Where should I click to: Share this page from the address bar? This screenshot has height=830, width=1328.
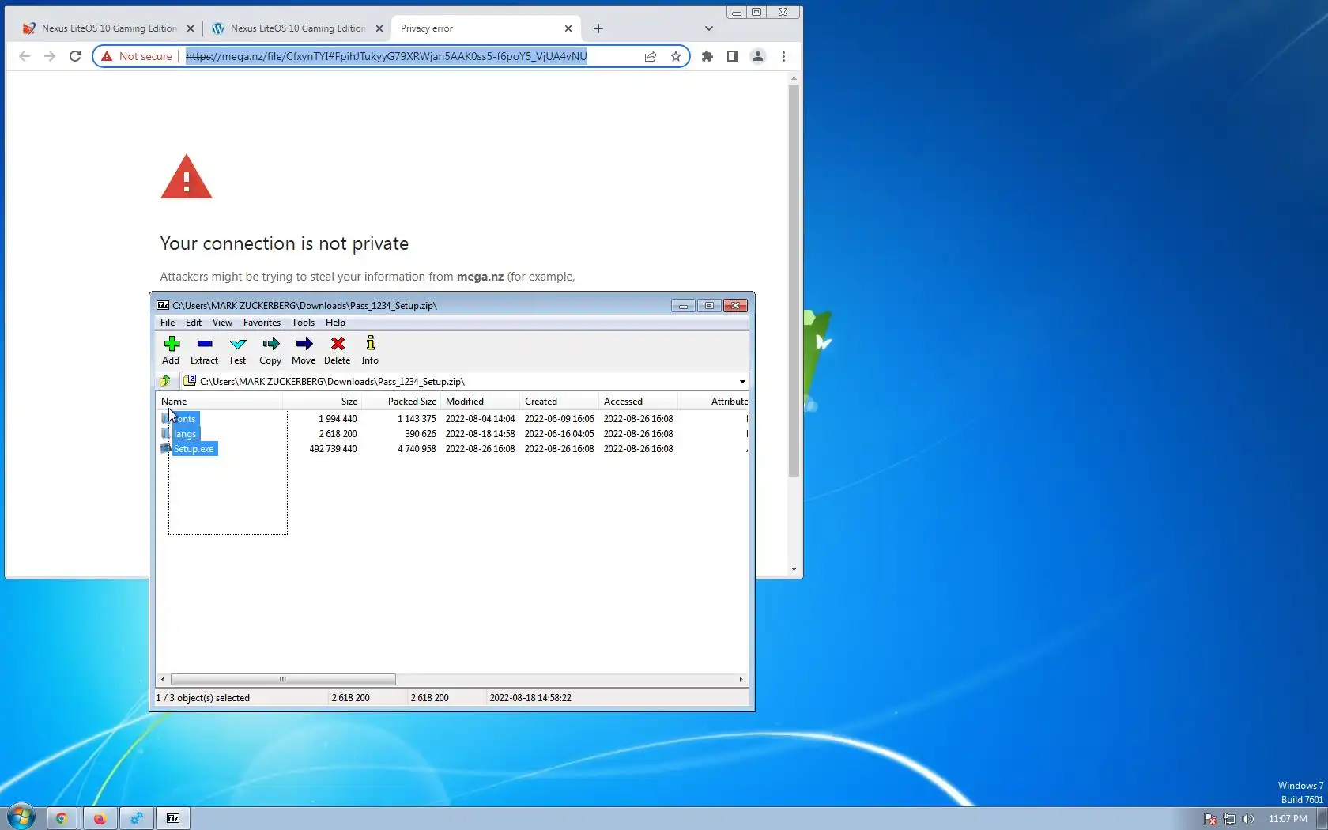[651, 56]
